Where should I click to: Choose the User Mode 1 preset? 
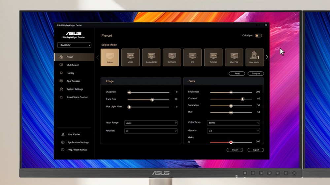pyautogui.click(x=255, y=57)
